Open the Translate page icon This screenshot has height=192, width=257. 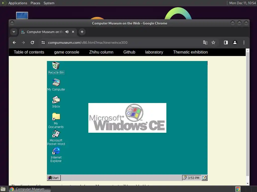[x=205, y=42]
